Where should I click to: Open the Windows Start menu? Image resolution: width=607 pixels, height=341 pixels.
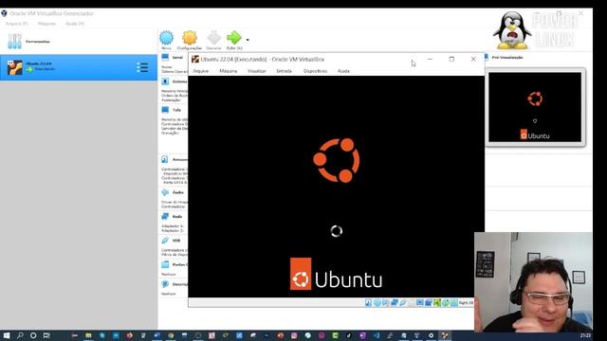pos(7,335)
